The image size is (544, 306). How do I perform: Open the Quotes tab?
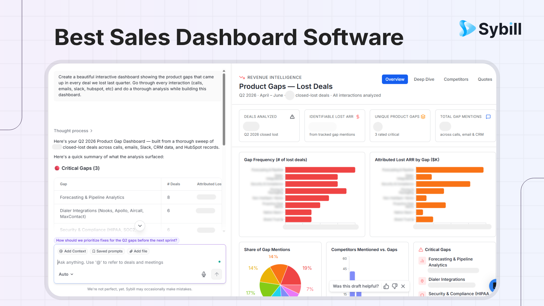[x=485, y=79]
